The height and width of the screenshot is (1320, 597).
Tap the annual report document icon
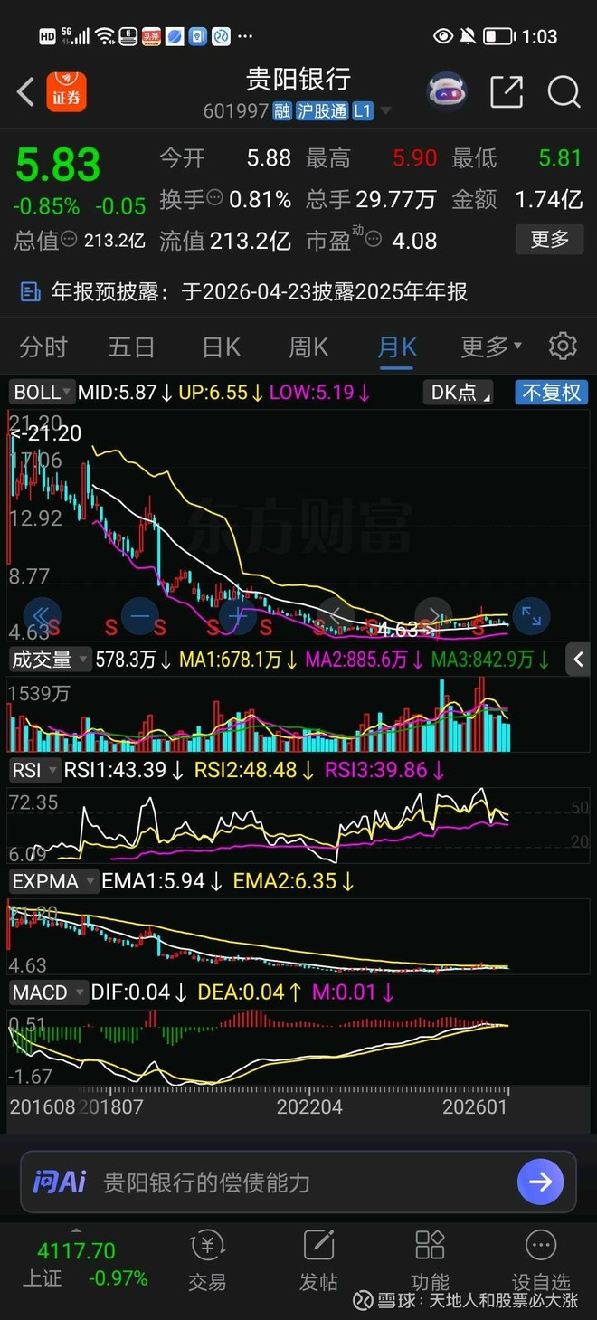coord(30,291)
